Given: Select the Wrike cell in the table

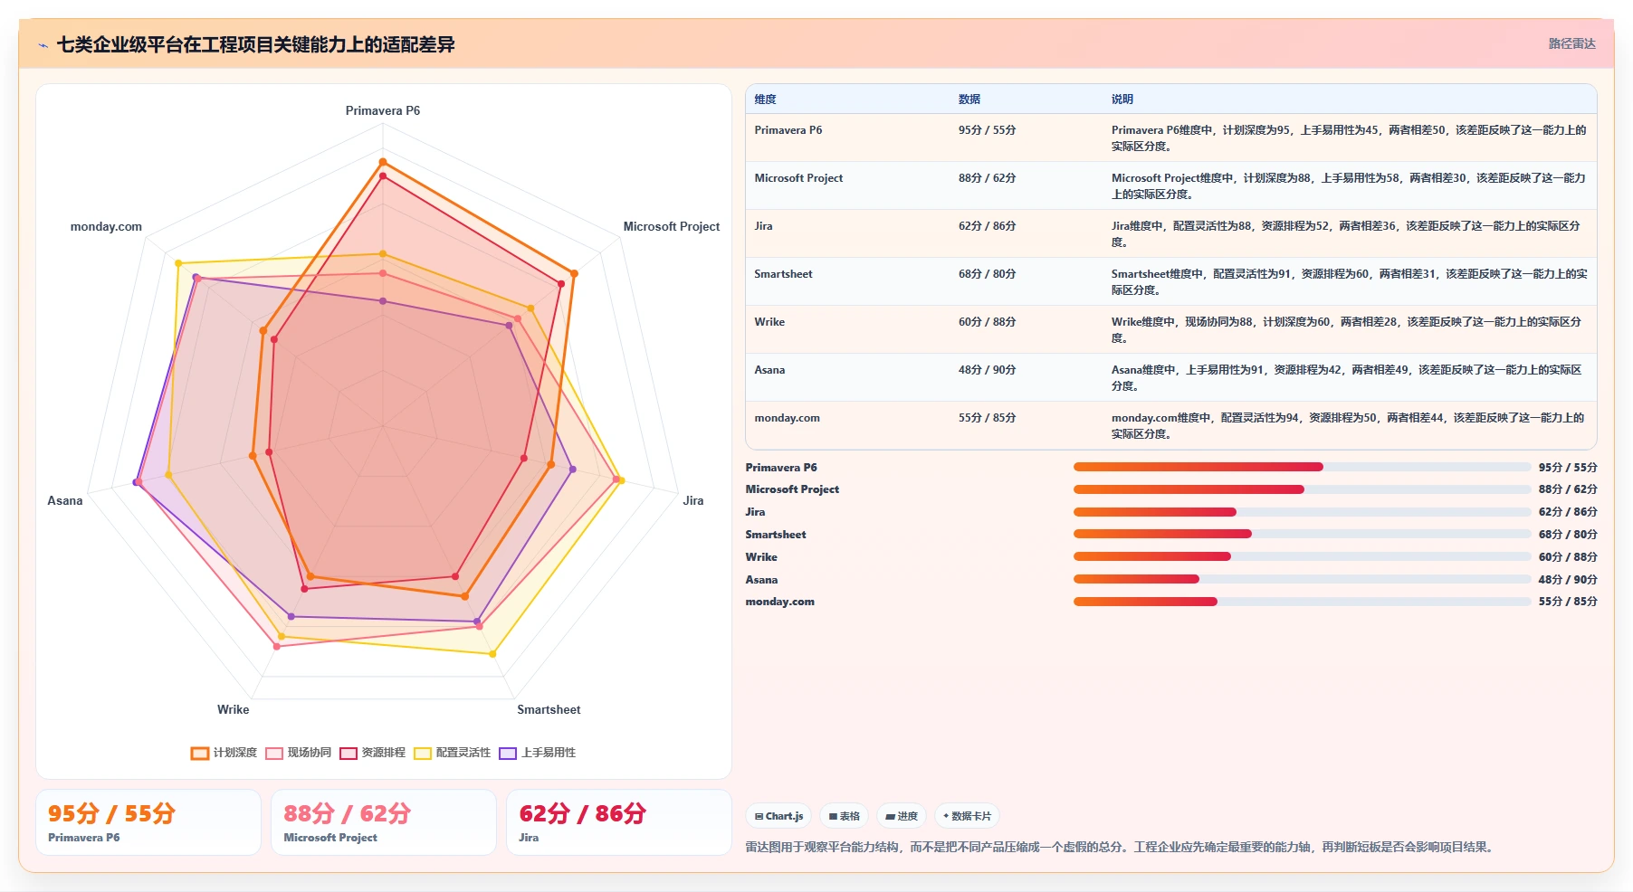Looking at the screenshot, I should coord(769,322).
